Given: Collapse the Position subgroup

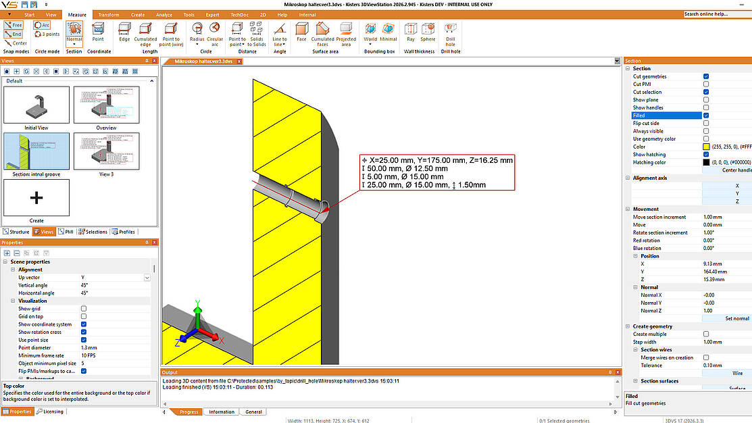Looking at the screenshot, I should 636,256.
